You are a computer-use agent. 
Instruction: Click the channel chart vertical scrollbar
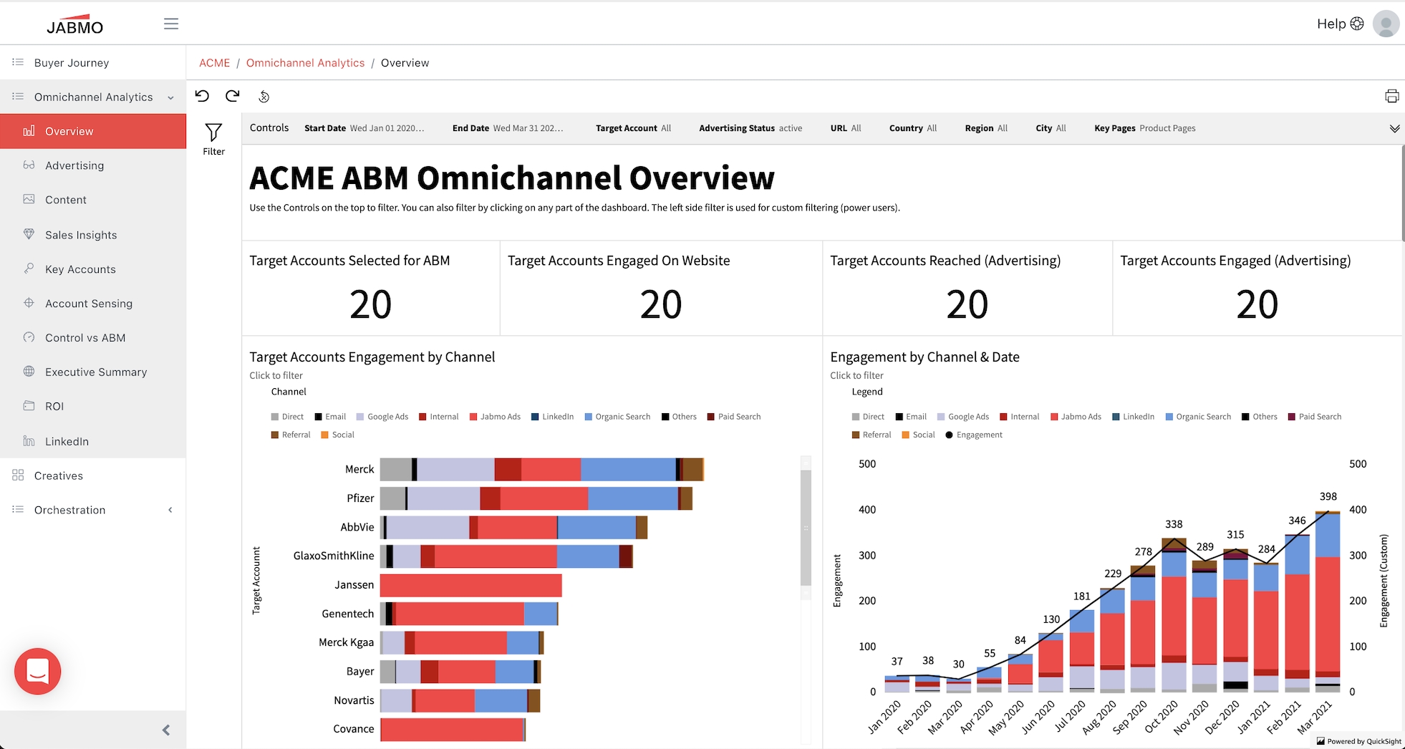point(806,527)
